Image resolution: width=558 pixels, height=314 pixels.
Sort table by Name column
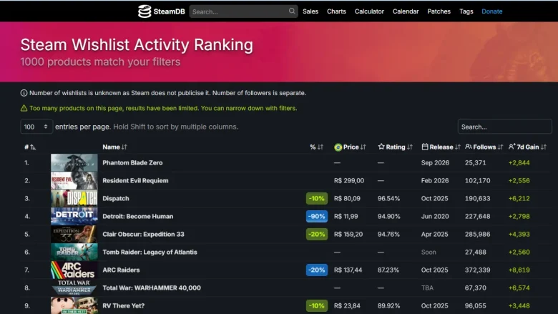pos(114,147)
